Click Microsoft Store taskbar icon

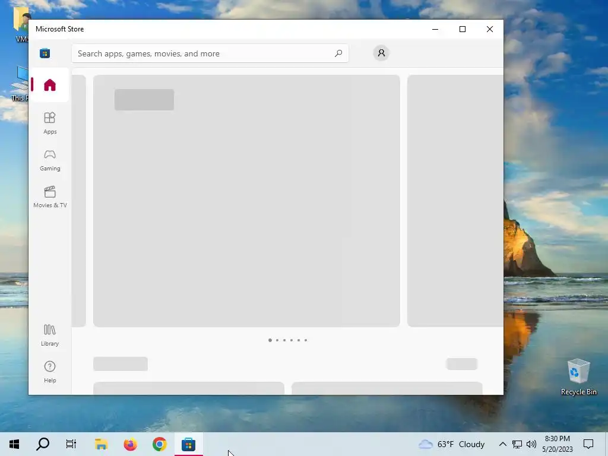tap(188, 444)
